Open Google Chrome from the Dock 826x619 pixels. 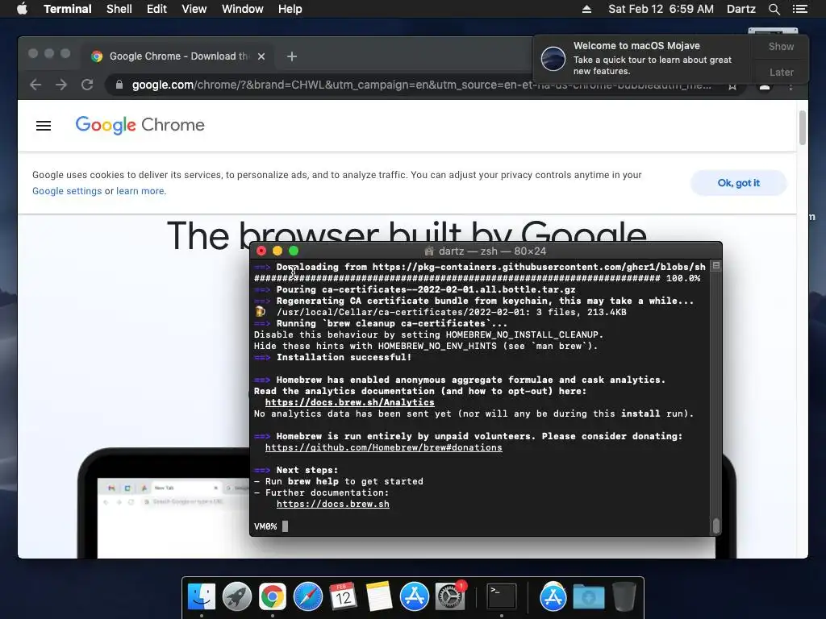coord(273,597)
